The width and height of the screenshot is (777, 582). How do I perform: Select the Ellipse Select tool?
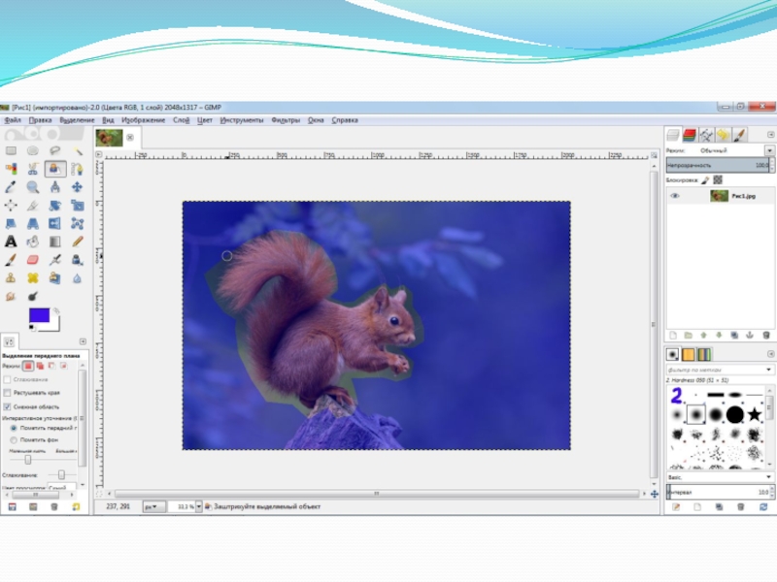point(33,151)
